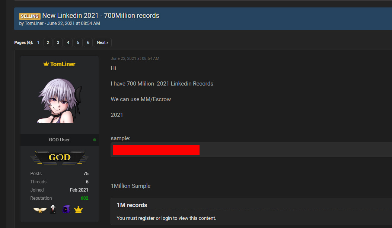Click the gold crown award badge
392x228 pixels.
click(x=78, y=209)
